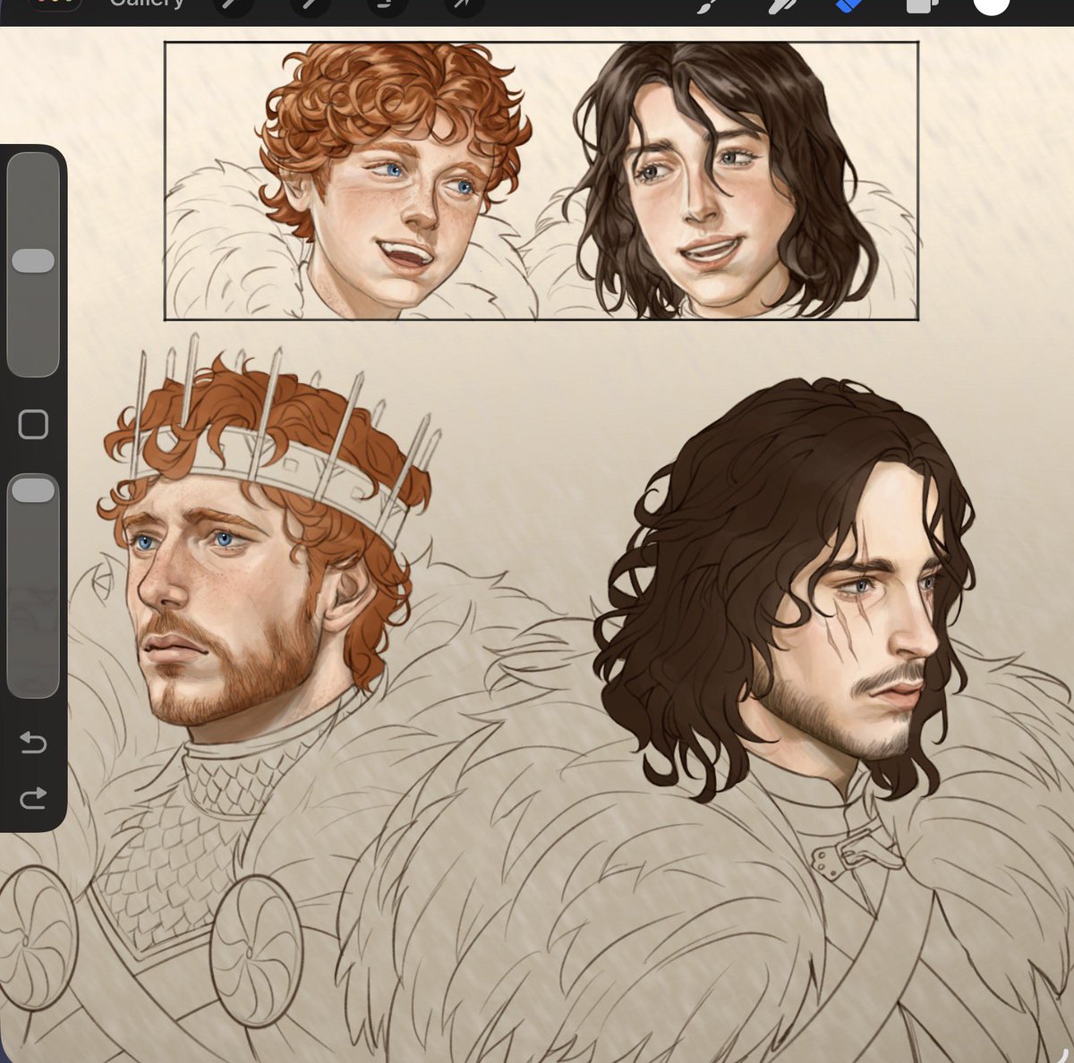Viewport: 1074px width, 1063px height.
Task: Open the Gallery from the top bar
Action: pyautogui.click(x=146, y=4)
